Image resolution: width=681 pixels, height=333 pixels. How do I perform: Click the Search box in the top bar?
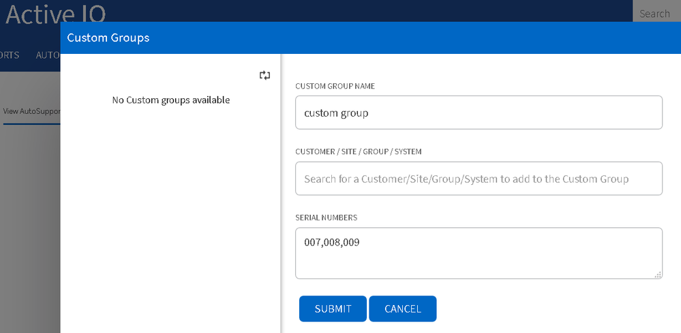coord(656,14)
